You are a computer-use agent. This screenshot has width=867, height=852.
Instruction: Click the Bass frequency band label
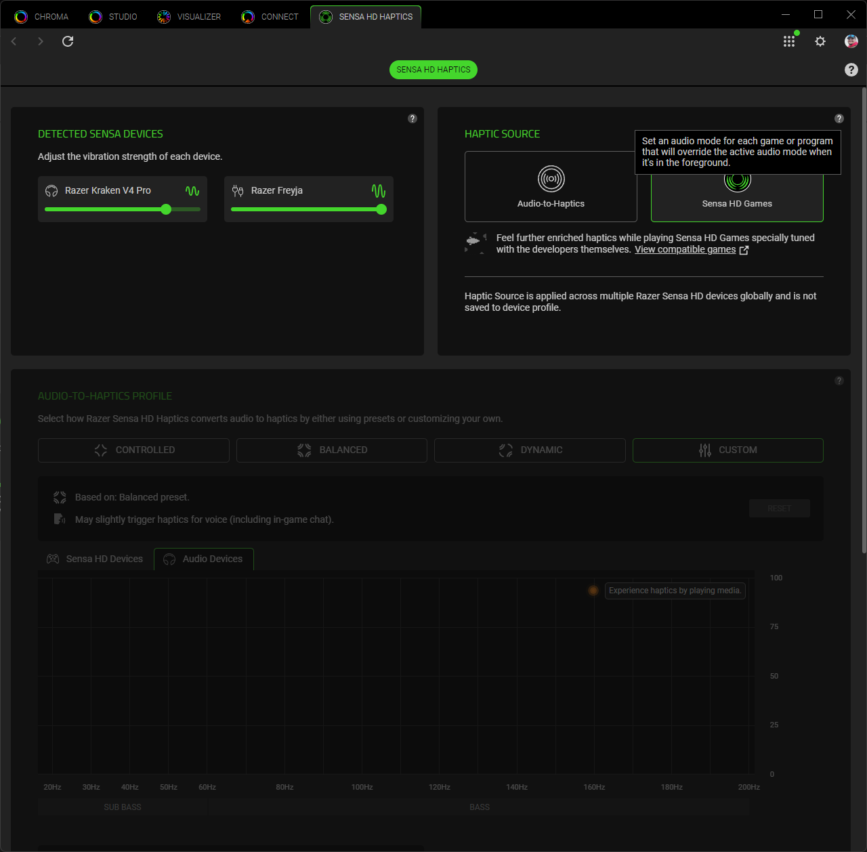pyautogui.click(x=480, y=807)
